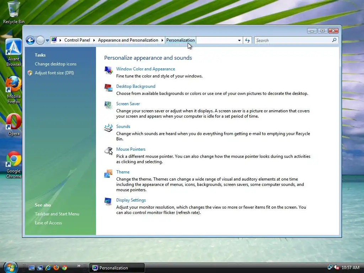Click the Forward navigation arrow button
This screenshot has height=273, width=364.
pos(40,41)
